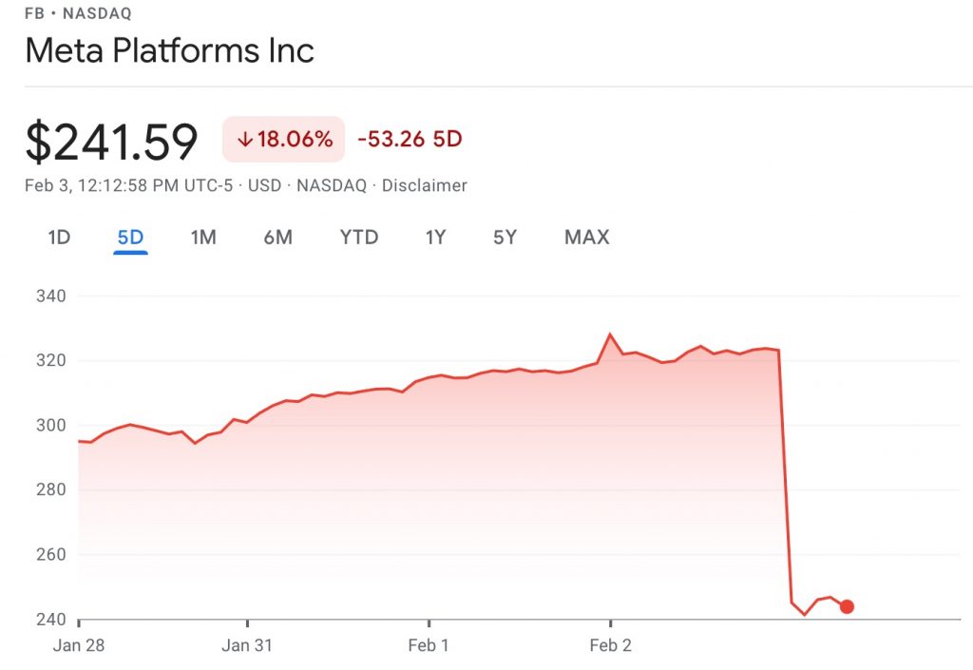The width and height of the screenshot is (973, 670).
Task: Click the -53.26 5D change text
Action: tap(410, 140)
